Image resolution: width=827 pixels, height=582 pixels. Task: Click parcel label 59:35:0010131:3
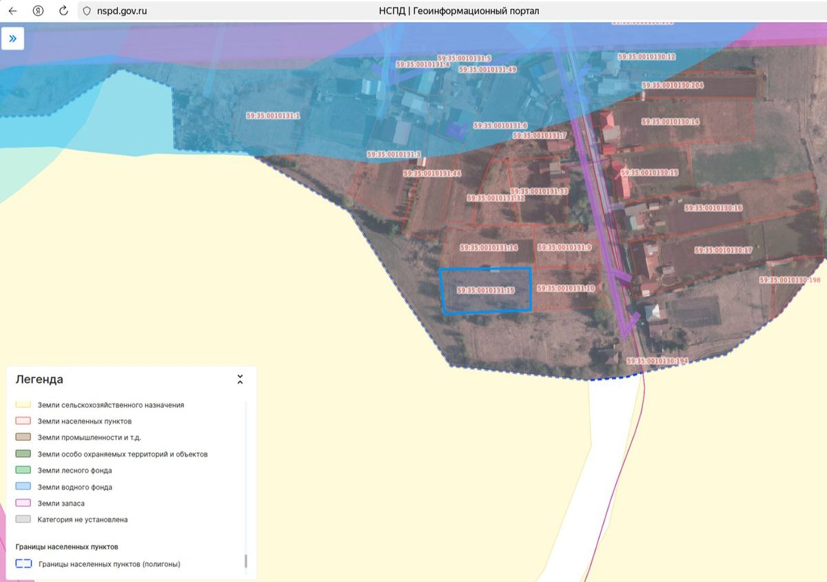coord(394,154)
